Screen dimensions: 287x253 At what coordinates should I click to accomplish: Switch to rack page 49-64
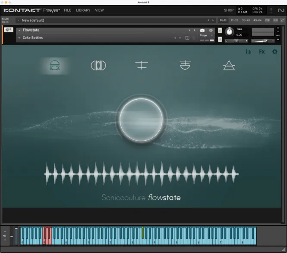click(x=257, y=20)
